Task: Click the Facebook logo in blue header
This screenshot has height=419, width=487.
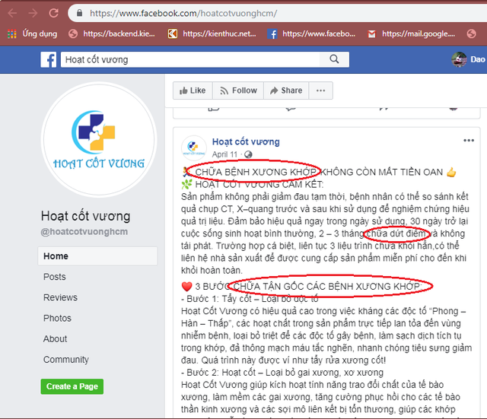Action: [49, 59]
